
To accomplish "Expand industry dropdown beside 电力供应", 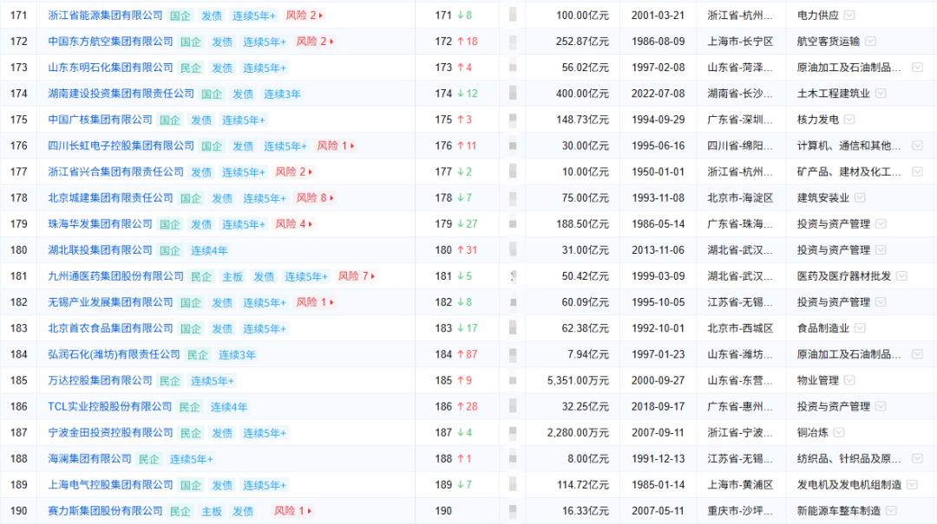I will pyautogui.click(x=849, y=16).
